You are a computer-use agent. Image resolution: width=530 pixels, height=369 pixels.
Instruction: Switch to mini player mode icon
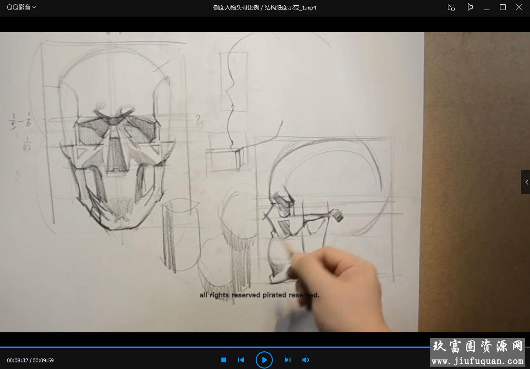click(x=451, y=7)
